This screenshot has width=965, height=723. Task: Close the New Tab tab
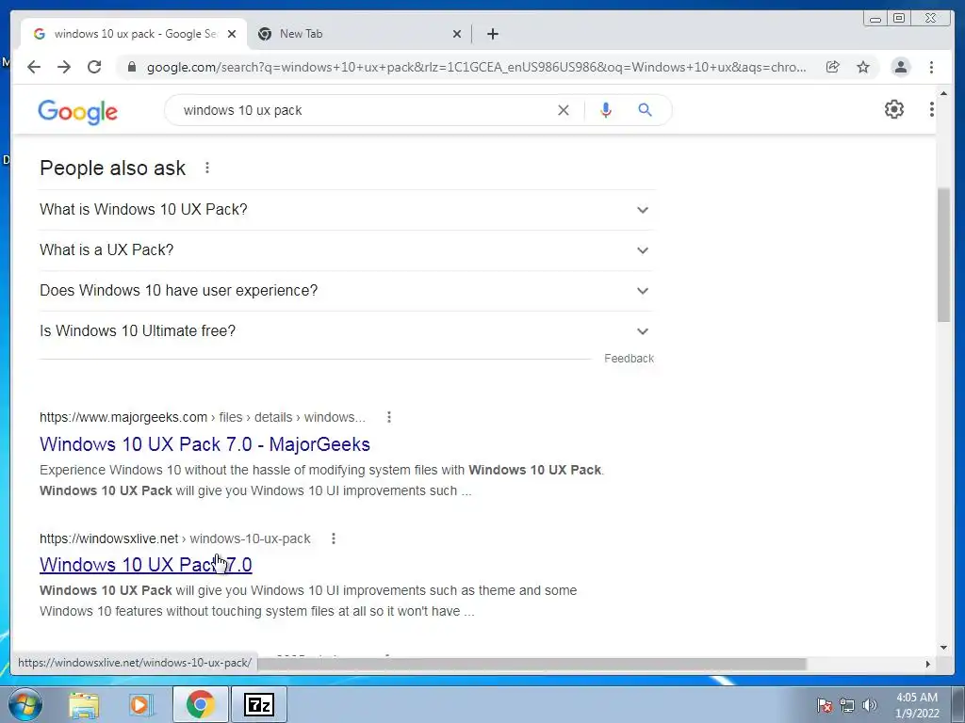tap(457, 34)
